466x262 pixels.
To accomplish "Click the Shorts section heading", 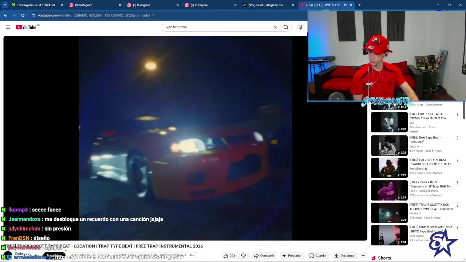I will (384, 258).
